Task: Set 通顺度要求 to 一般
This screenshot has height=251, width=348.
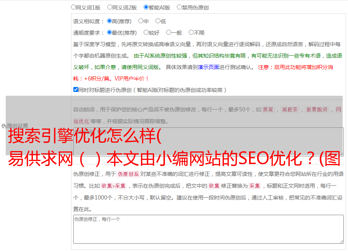Action: point(169,32)
